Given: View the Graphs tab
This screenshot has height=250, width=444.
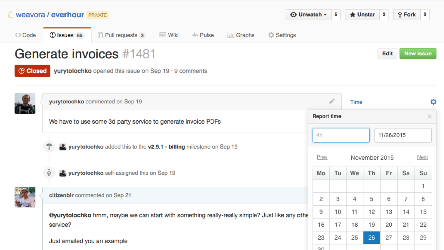Looking at the screenshot, I should (241, 35).
